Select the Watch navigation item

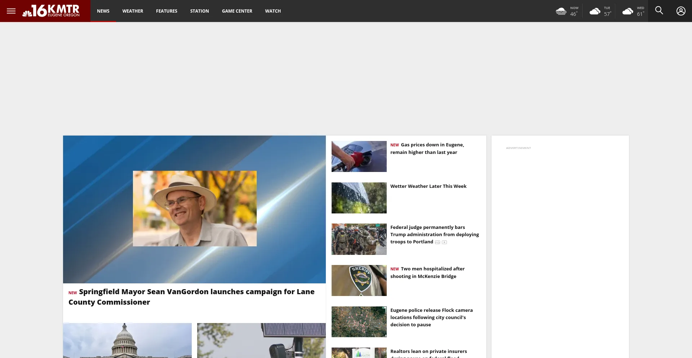point(273,11)
